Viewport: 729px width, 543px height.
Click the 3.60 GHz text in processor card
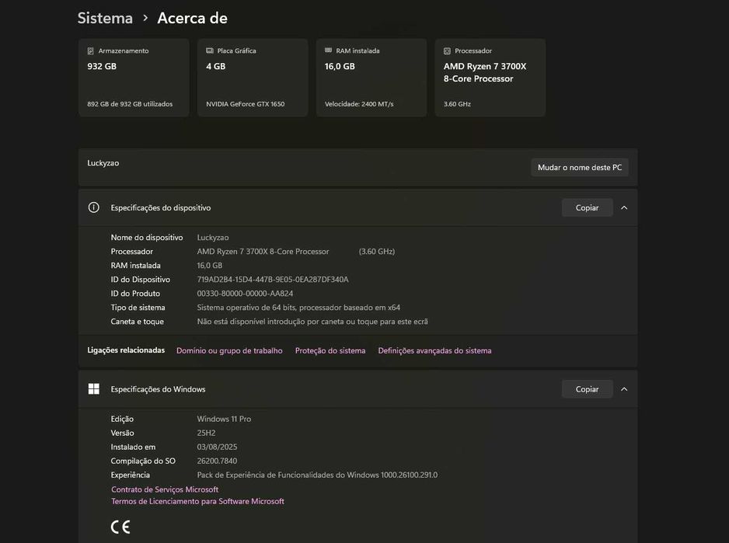click(457, 104)
